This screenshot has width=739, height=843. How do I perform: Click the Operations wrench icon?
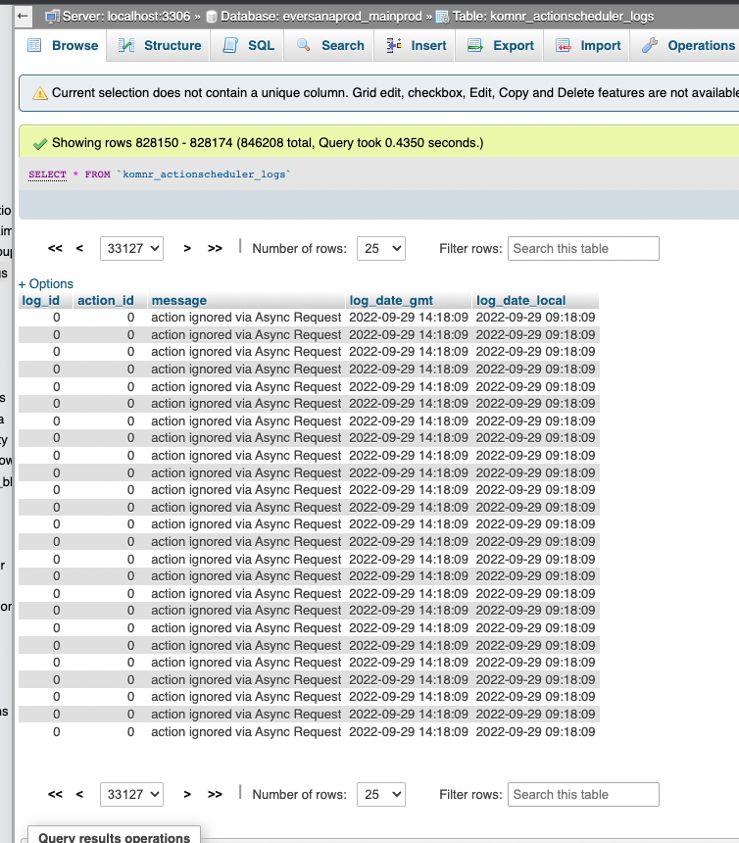pos(650,45)
